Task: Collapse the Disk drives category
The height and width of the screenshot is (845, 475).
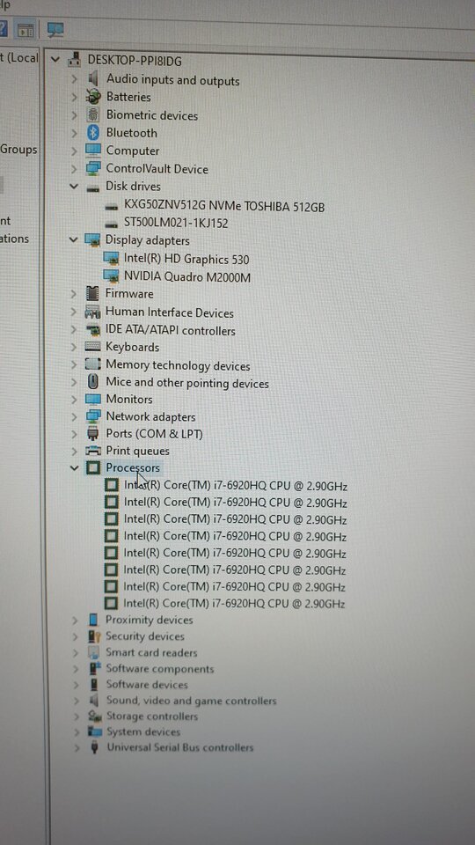Action: pyautogui.click(x=74, y=186)
